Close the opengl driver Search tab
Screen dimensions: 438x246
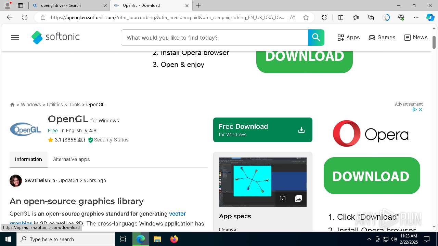click(x=105, y=5)
